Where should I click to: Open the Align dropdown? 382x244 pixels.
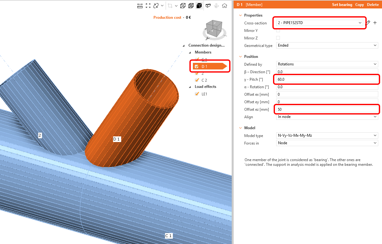click(327, 117)
